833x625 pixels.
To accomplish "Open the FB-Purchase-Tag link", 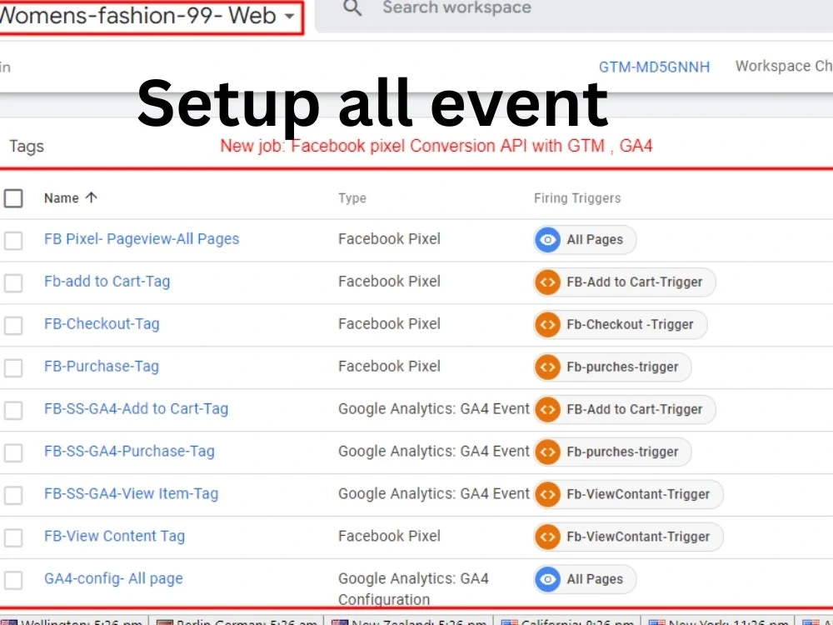I will click(102, 367).
